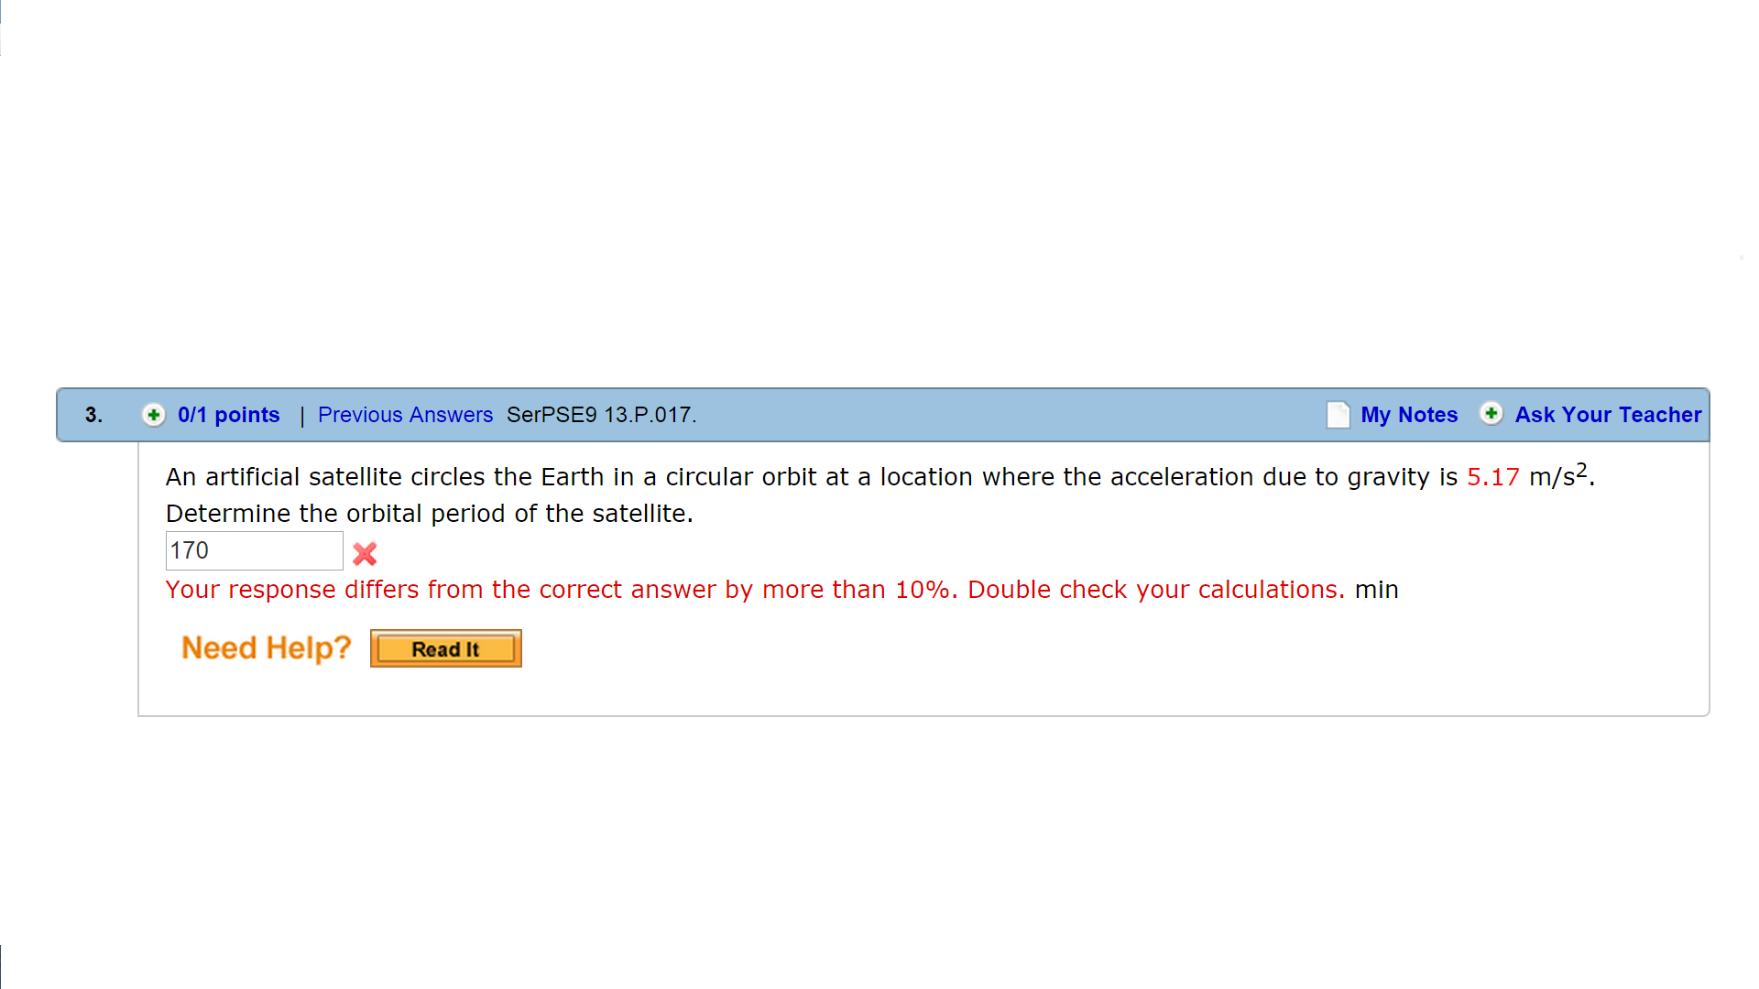Screen dimensions: 1759x989
Task: Click the green plus icon beside 0/1 points
Action: pyautogui.click(x=153, y=415)
